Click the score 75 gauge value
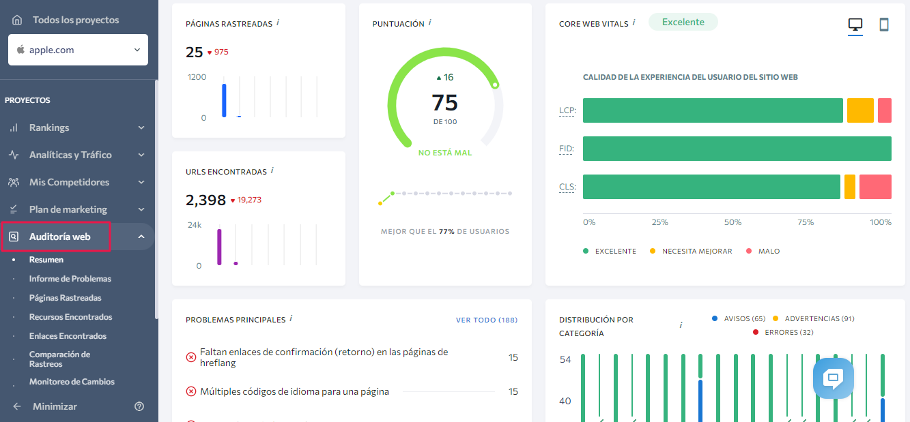 pyautogui.click(x=444, y=102)
